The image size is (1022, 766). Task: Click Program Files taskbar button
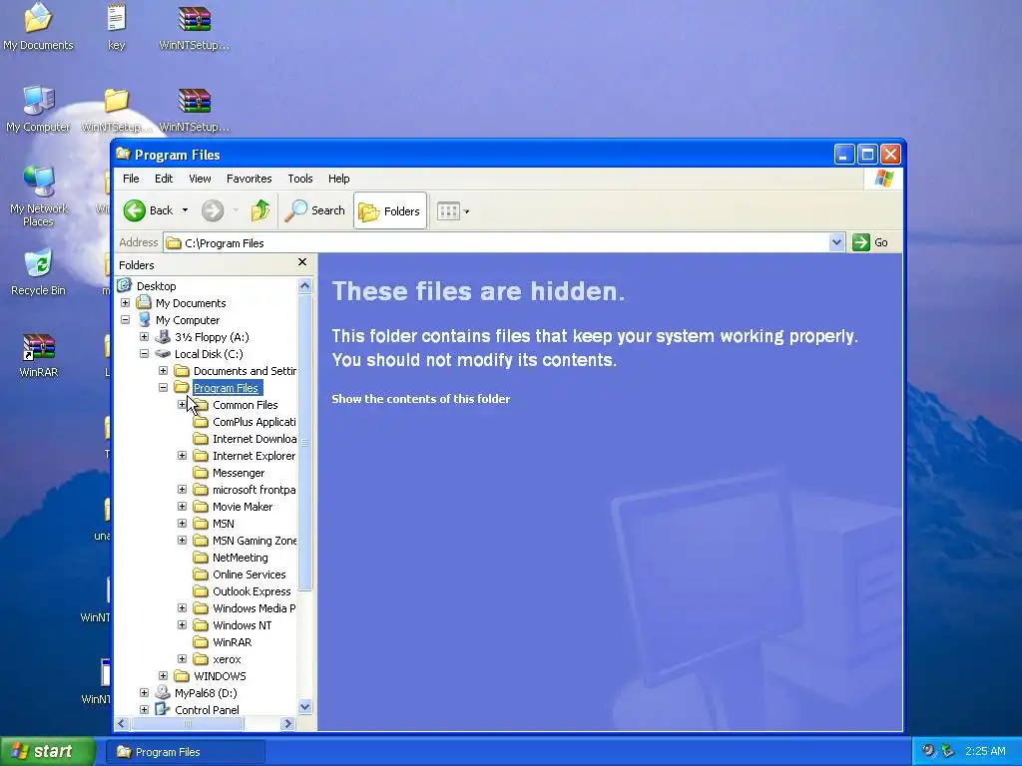[x=186, y=752]
